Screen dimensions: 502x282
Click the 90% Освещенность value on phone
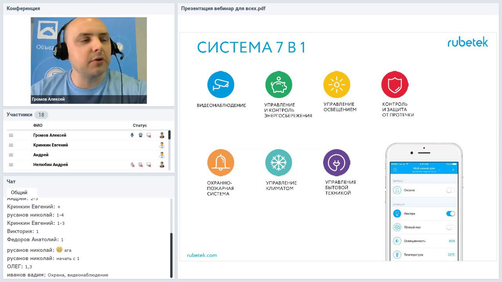452,241
